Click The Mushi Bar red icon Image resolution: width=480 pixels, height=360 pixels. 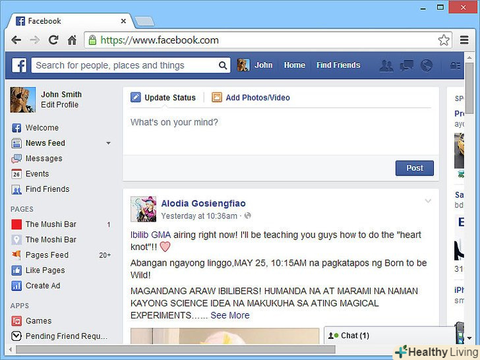pyautogui.click(x=16, y=224)
